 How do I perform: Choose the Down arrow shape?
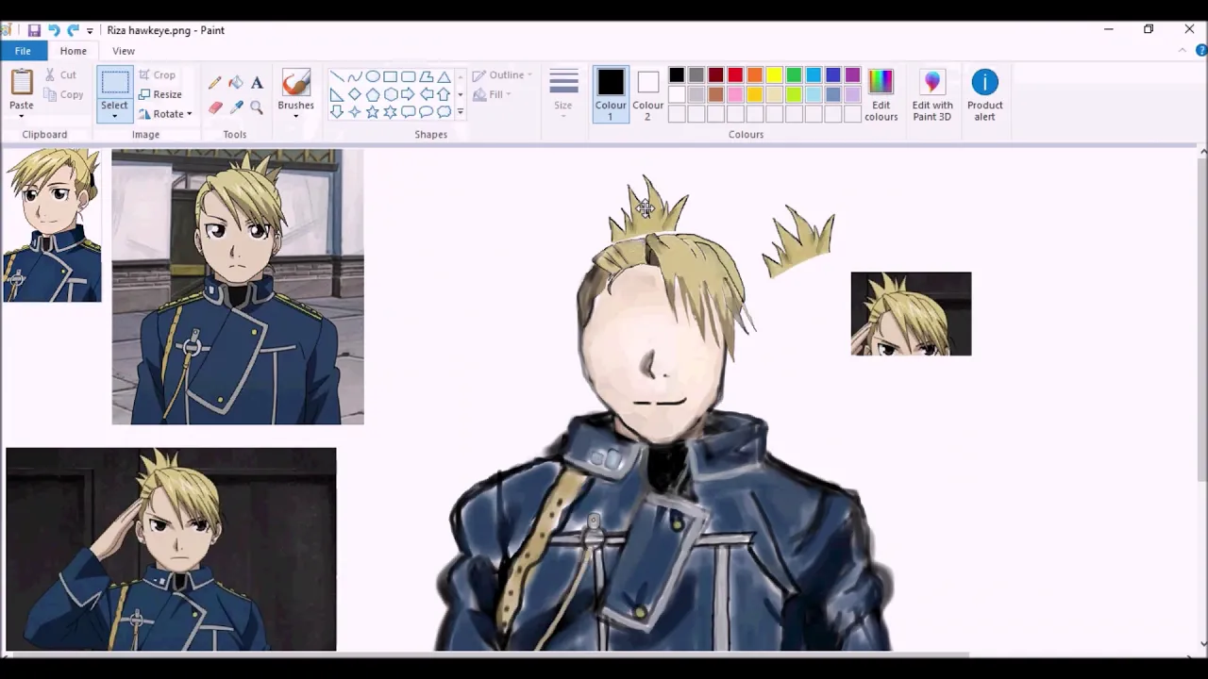(x=337, y=111)
